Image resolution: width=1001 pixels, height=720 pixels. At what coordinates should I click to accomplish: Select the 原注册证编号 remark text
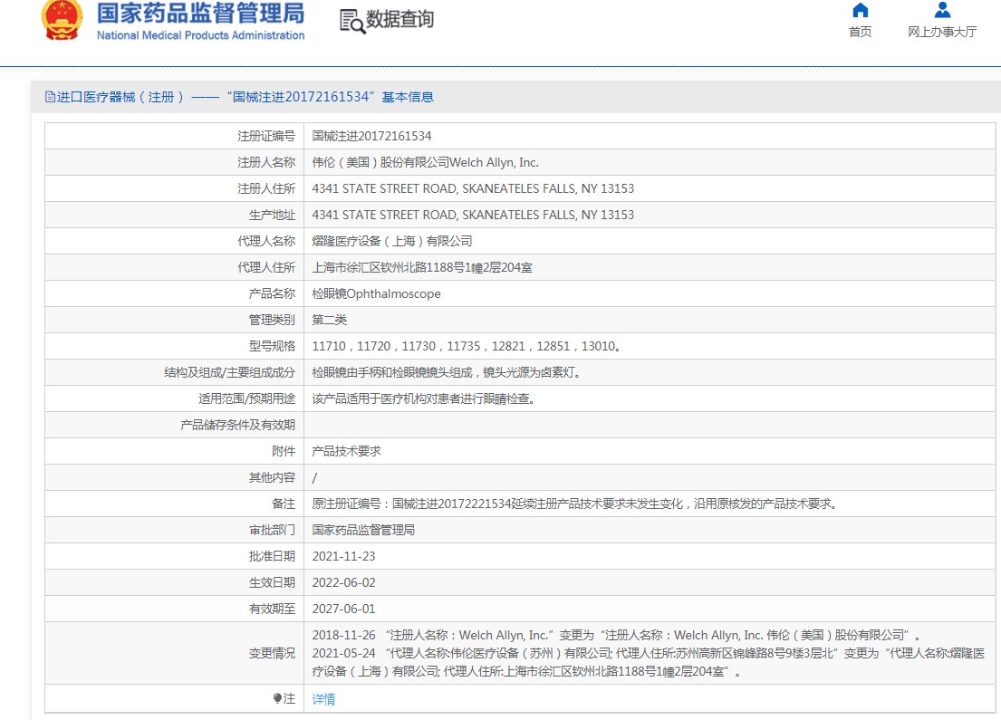coord(575,504)
